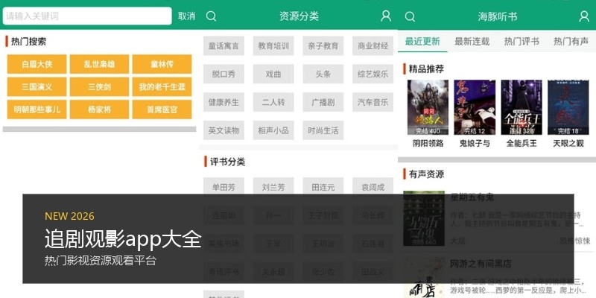Open user profile icon in 海豚听书 header
The height and width of the screenshot is (298, 596).
tap(584, 16)
